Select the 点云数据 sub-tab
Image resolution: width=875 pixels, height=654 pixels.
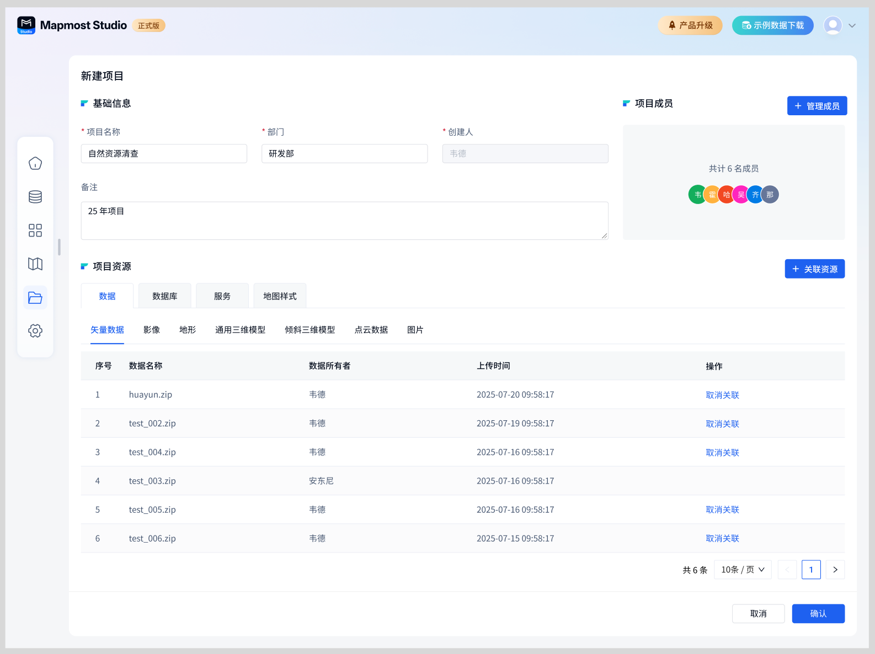point(371,330)
